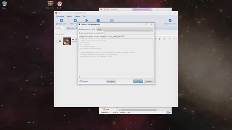
Task: Switch to the Переписка tab
Action: tap(70, 28)
